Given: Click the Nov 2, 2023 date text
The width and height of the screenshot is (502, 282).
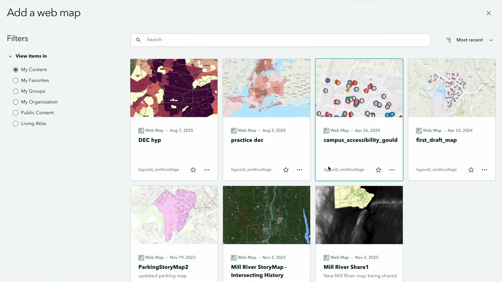Looking at the screenshot, I should [366, 257].
